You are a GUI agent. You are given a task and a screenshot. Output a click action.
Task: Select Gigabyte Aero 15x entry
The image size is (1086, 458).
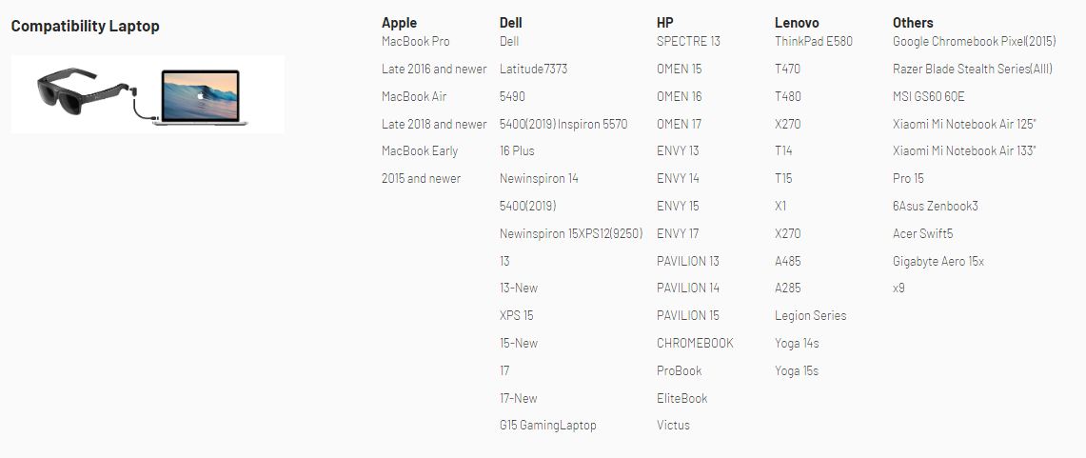coord(938,261)
